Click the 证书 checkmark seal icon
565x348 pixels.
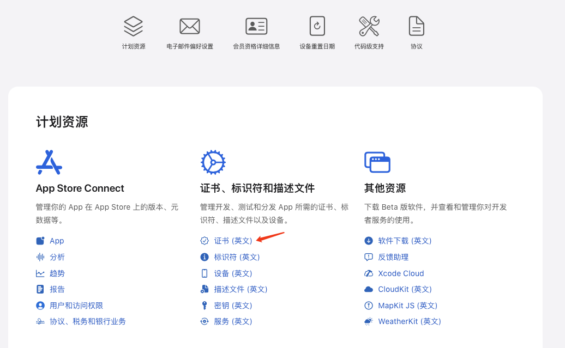205,241
